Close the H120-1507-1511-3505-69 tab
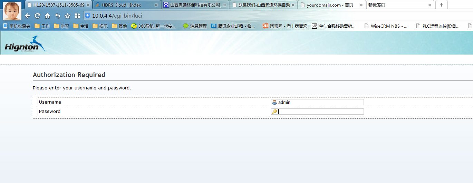 tap(88, 5)
